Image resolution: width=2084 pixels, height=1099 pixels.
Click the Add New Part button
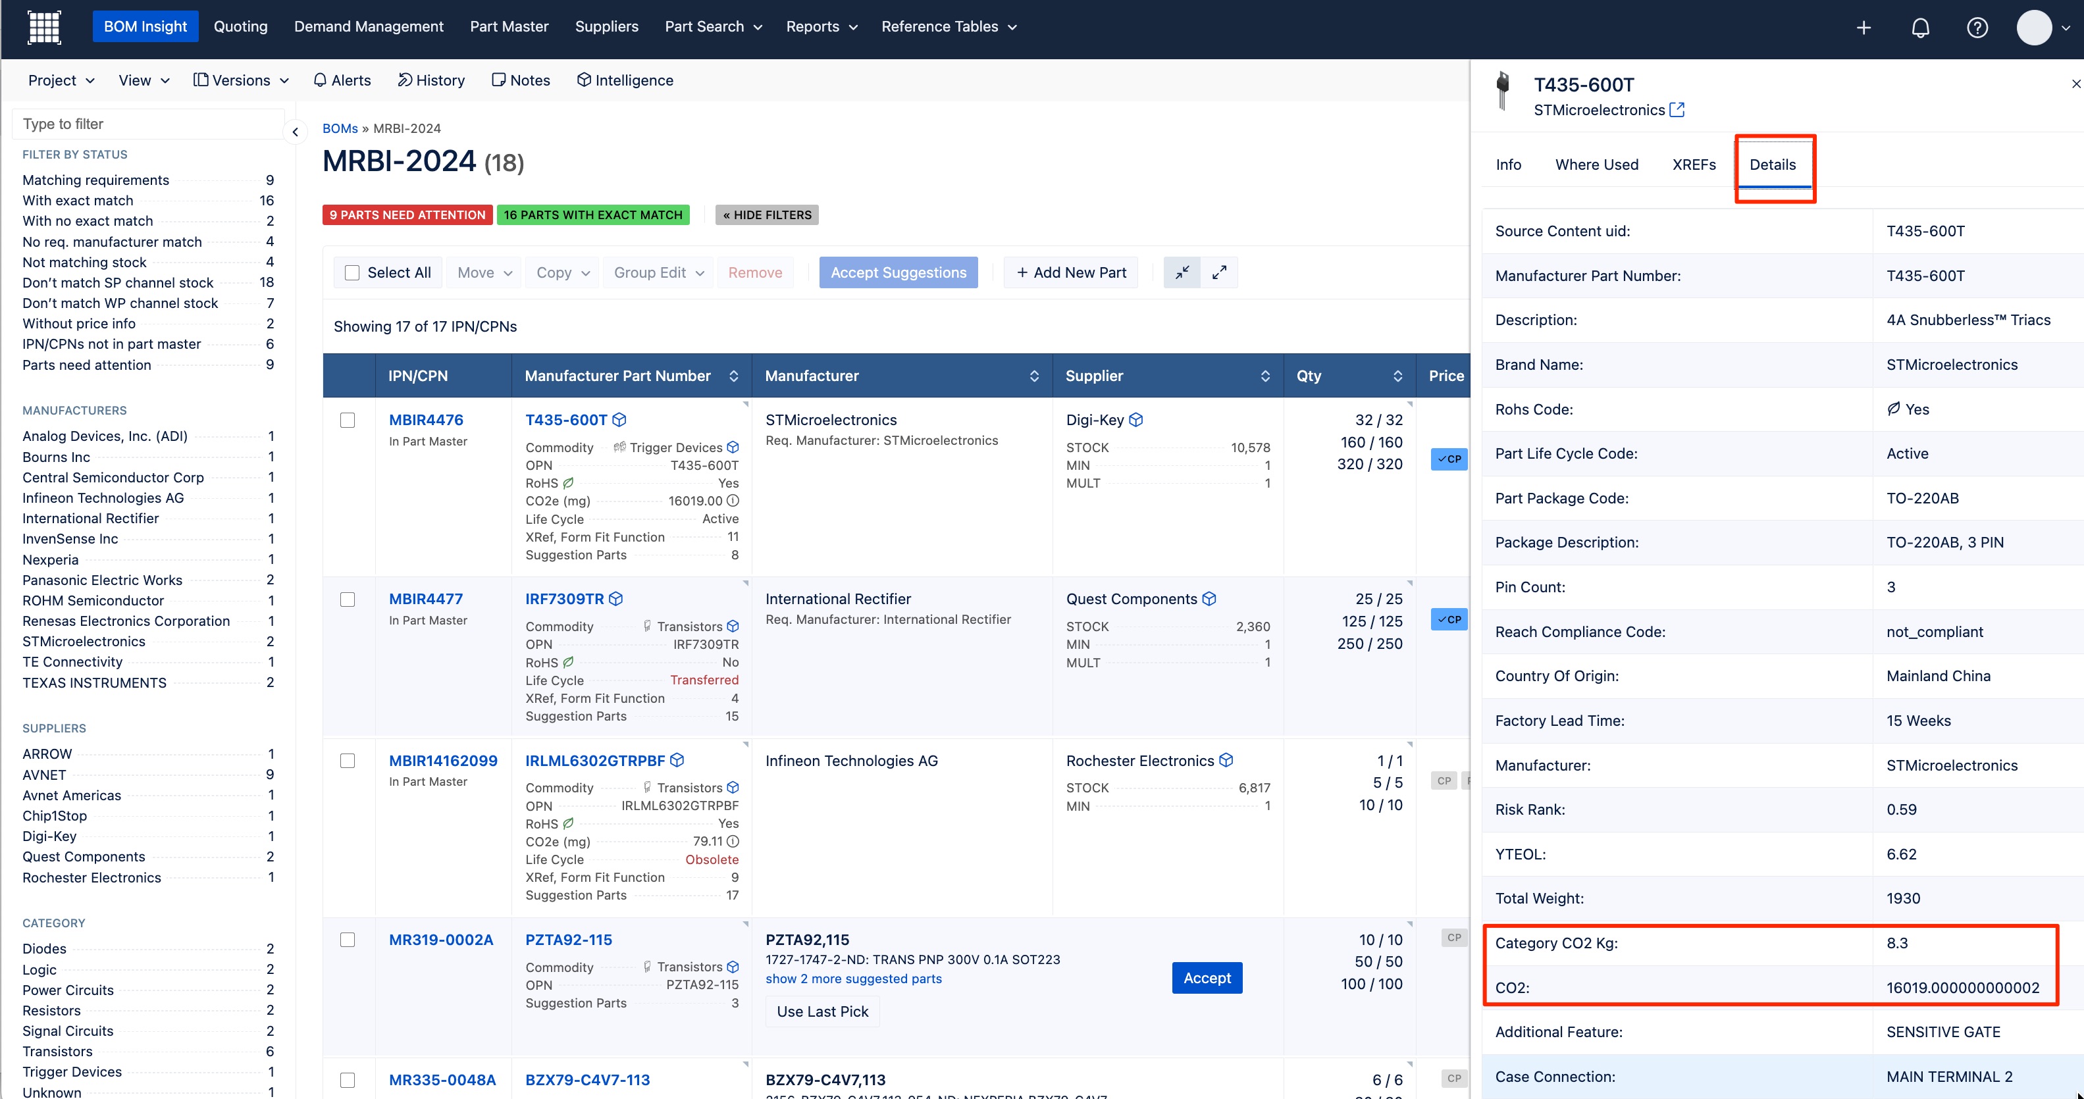[x=1071, y=272]
